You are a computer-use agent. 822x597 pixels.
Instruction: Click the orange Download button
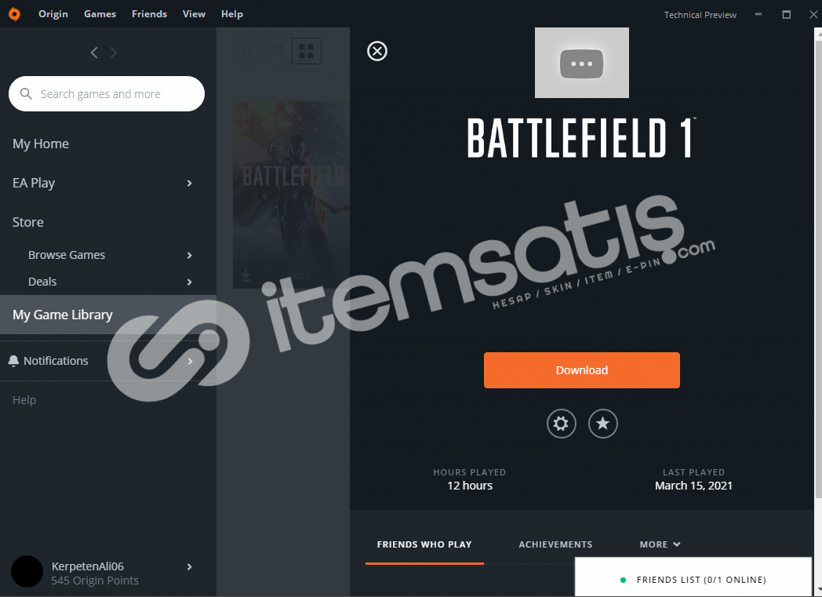(581, 370)
